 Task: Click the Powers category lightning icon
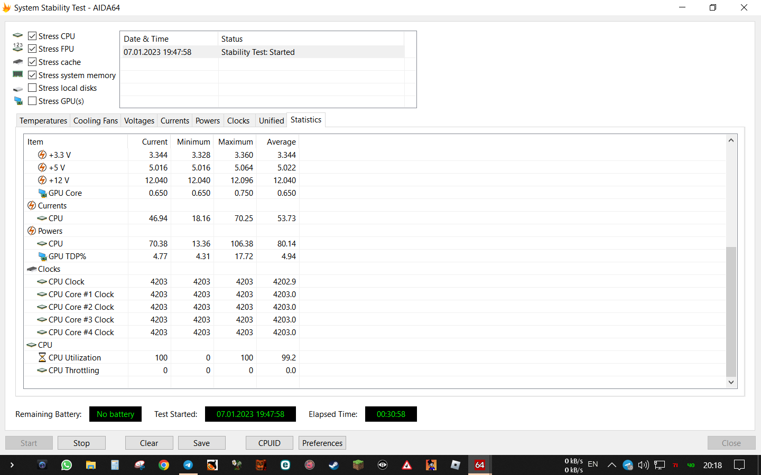[32, 231]
